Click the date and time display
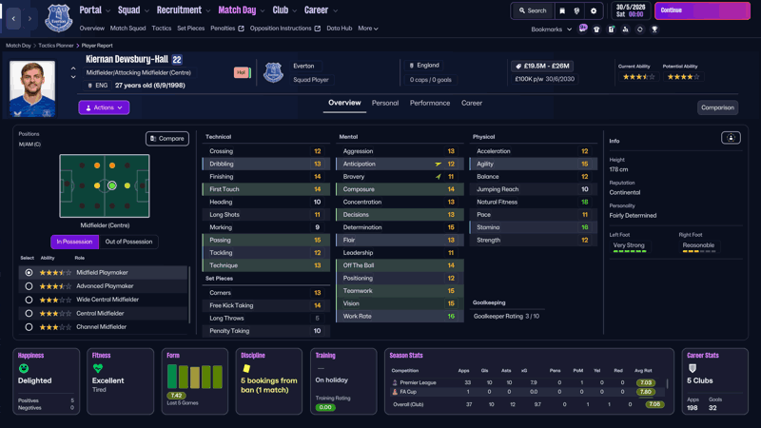 [x=631, y=10]
